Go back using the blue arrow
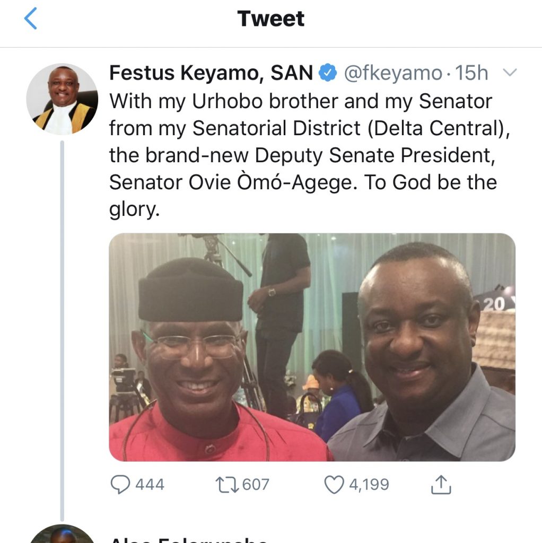The height and width of the screenshot is (543, 542). coord(30,19)
